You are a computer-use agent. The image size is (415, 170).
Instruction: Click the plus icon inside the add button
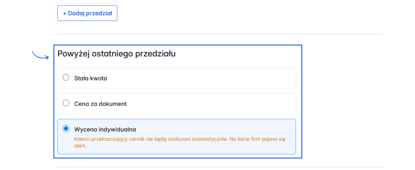(x=65, y=13)
